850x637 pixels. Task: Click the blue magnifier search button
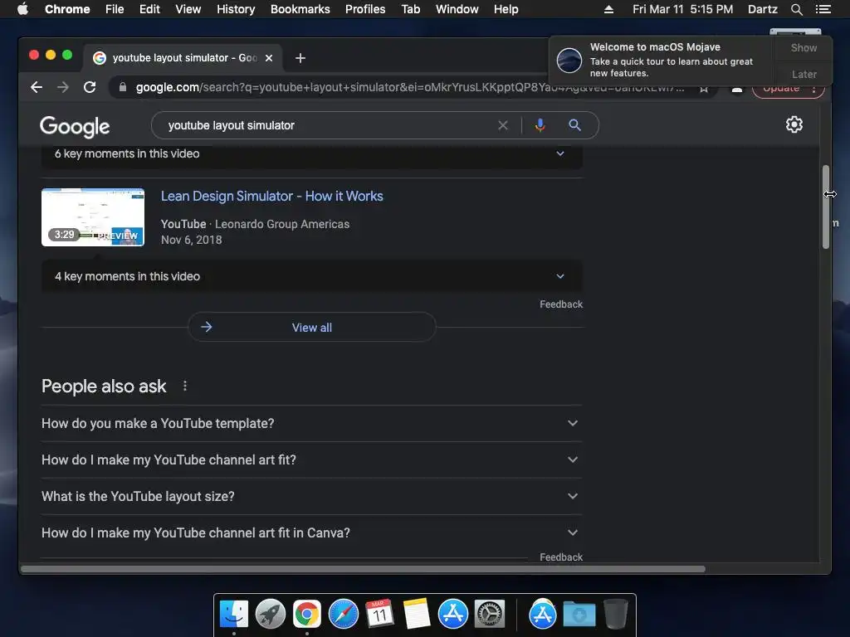click(574, 126)
